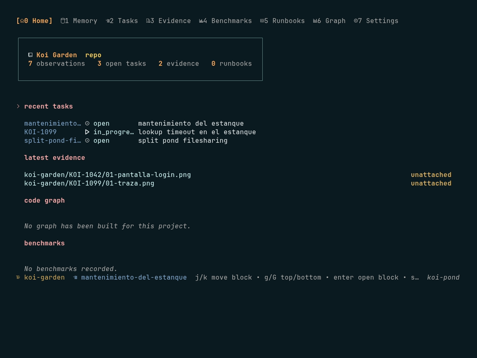The image size is (477, 358).
Task: Open the Home tab
Action: (x=34, y=21)
